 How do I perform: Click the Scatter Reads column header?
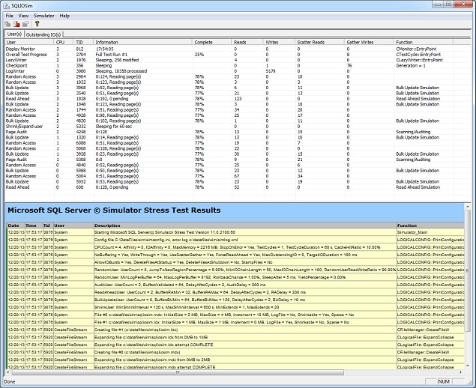(x=319, y=42)
